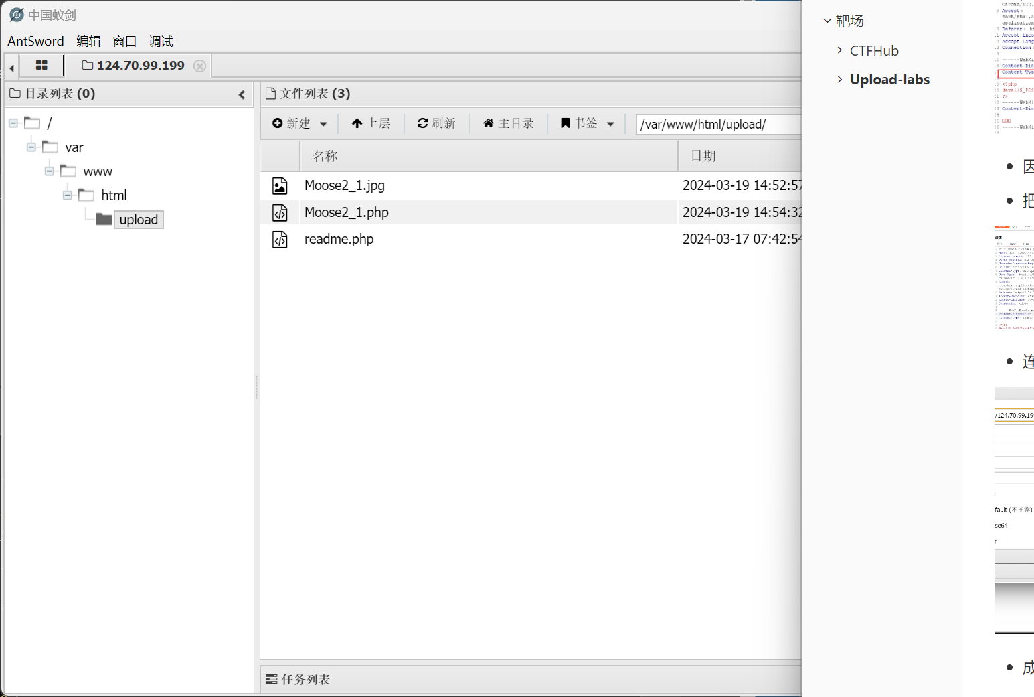1034x697 pixels.
Task: Go up one level with 上层
Action: coord(371,123)
